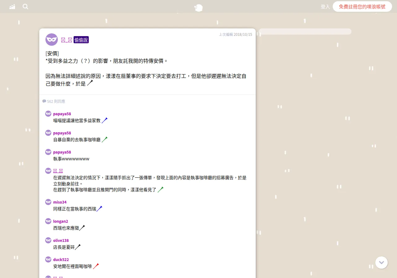Click the post author's large mask avatar
This screenshot has width=397, height=278.
[x=52, y=40]
